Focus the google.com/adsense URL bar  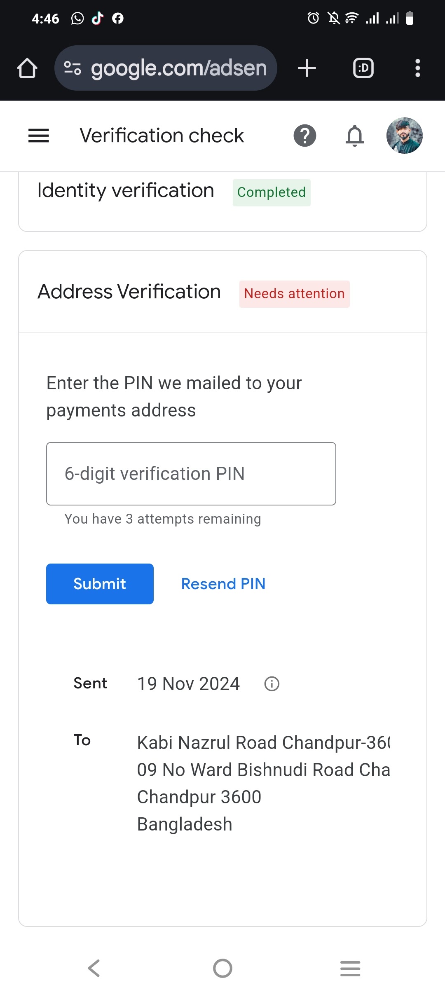point(179,68)
